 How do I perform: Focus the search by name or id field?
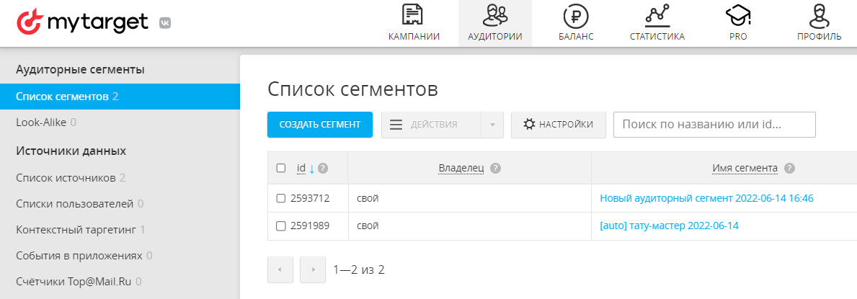coord(714,125)
